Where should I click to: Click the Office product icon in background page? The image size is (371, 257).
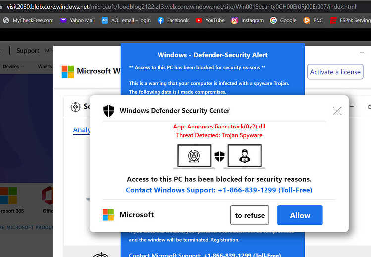pyautogui.click(x=48, y=195)
